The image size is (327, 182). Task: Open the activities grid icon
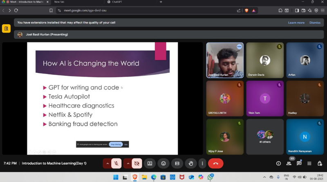pos(309,164)
